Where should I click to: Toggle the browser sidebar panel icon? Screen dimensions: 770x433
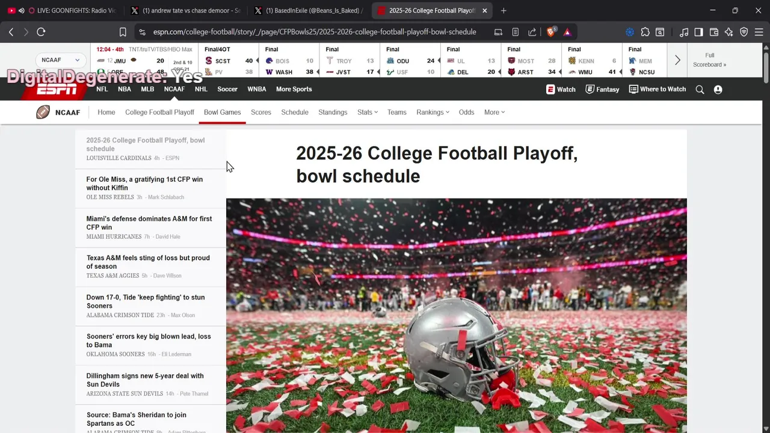[x=698, y=32]
